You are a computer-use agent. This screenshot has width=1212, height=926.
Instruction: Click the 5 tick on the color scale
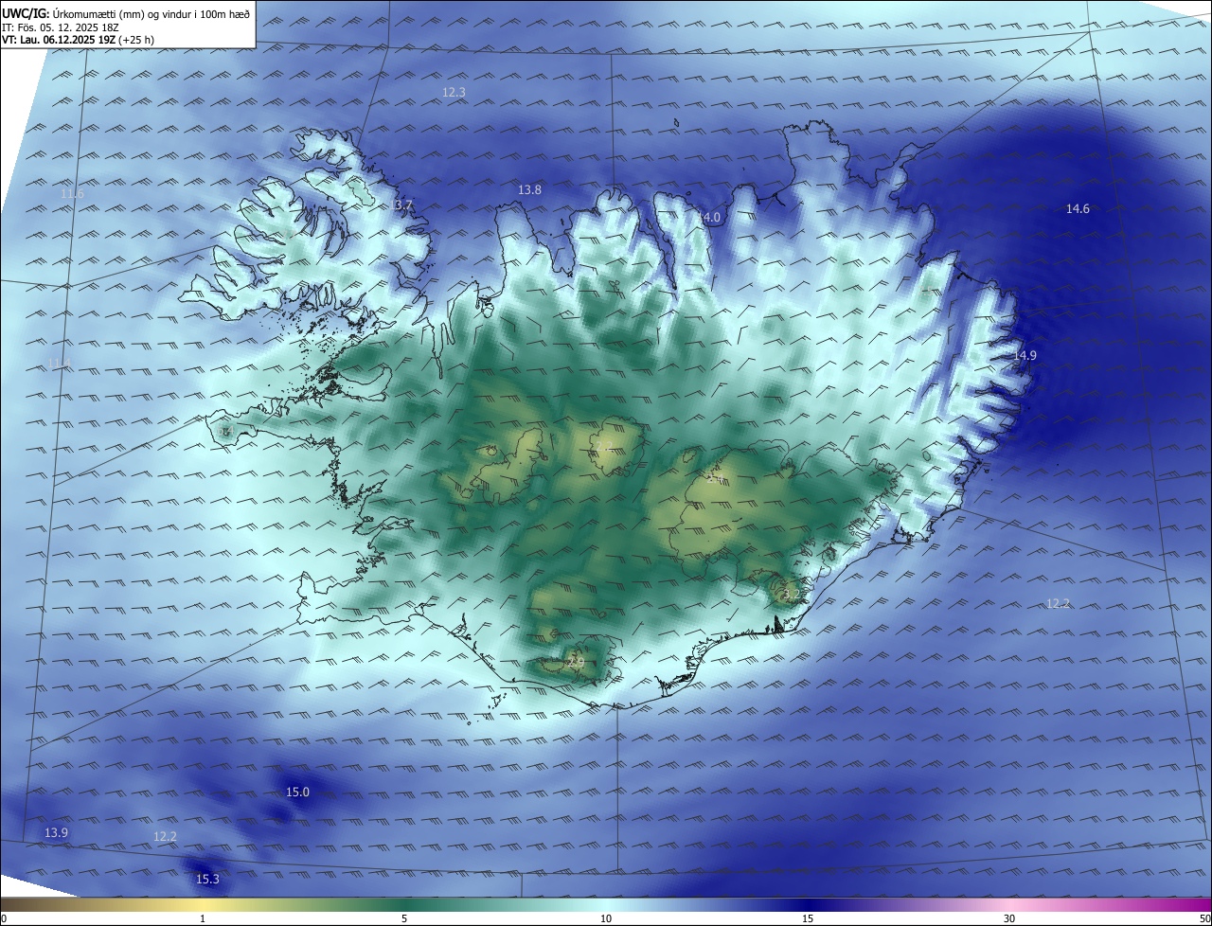pos(404,918)
